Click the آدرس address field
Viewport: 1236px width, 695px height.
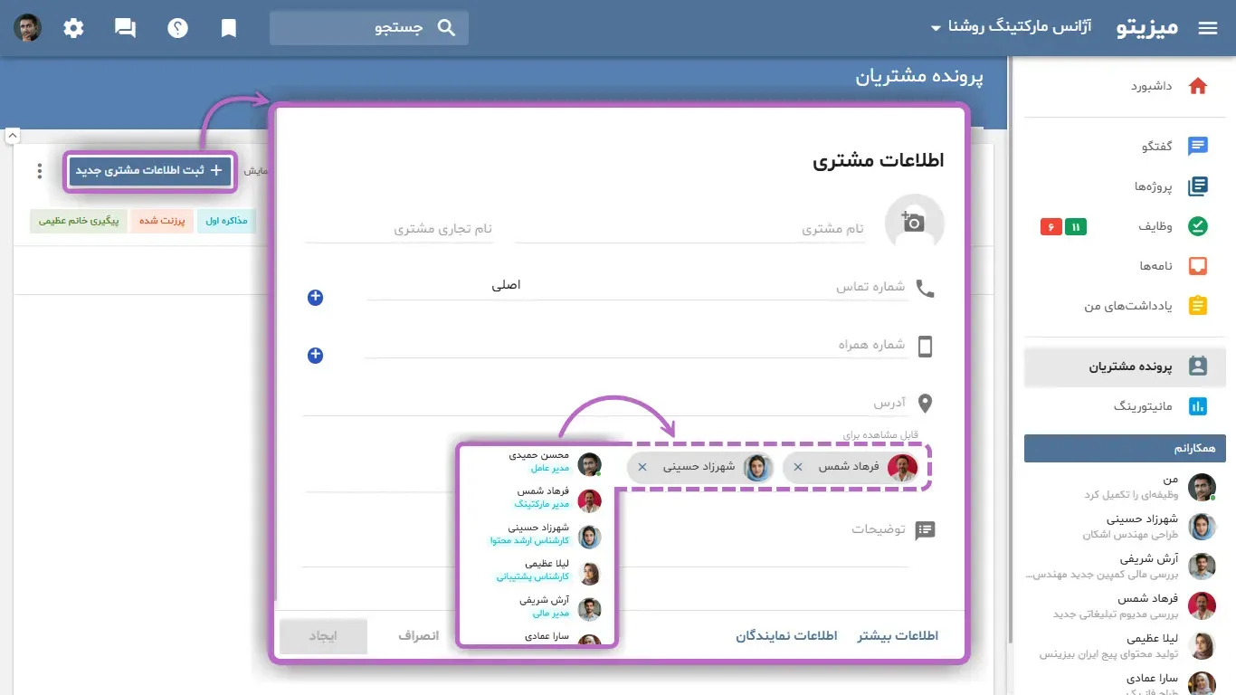(605, 403)
